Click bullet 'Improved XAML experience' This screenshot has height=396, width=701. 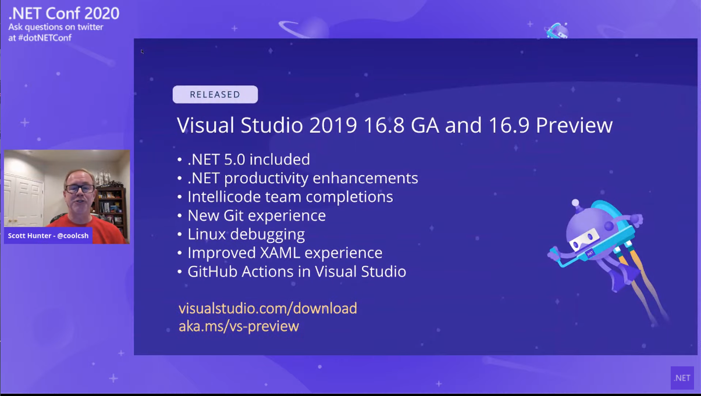coord(285,253)
